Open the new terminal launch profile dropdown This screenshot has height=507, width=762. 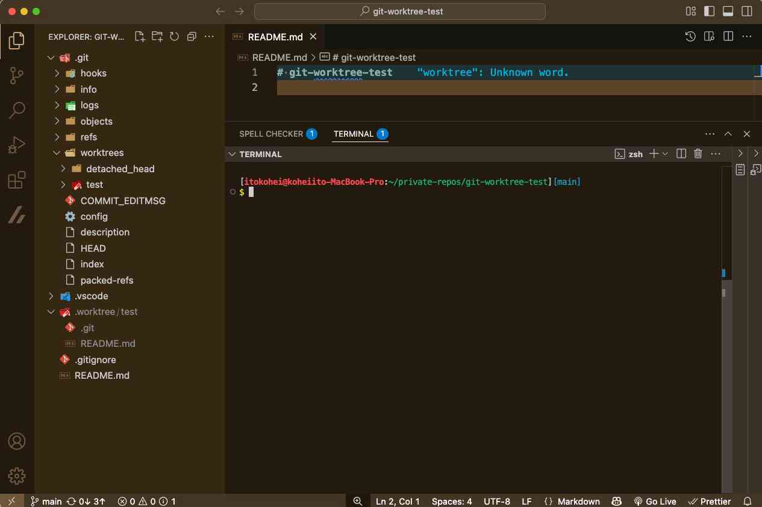pyautogui.click(x=666, y=154)
